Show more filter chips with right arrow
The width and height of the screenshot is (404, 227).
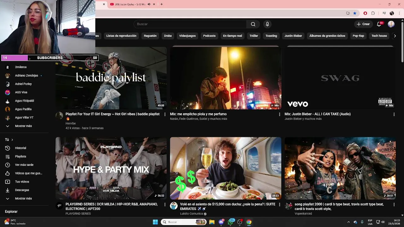click(395, 36)
